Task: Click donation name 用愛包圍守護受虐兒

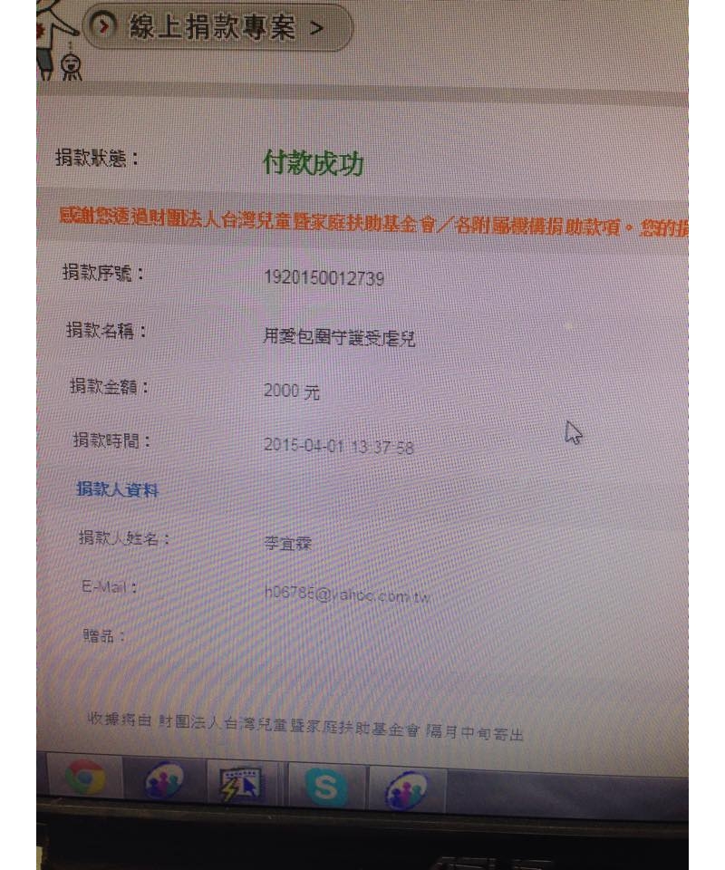Action: [339, 337]
